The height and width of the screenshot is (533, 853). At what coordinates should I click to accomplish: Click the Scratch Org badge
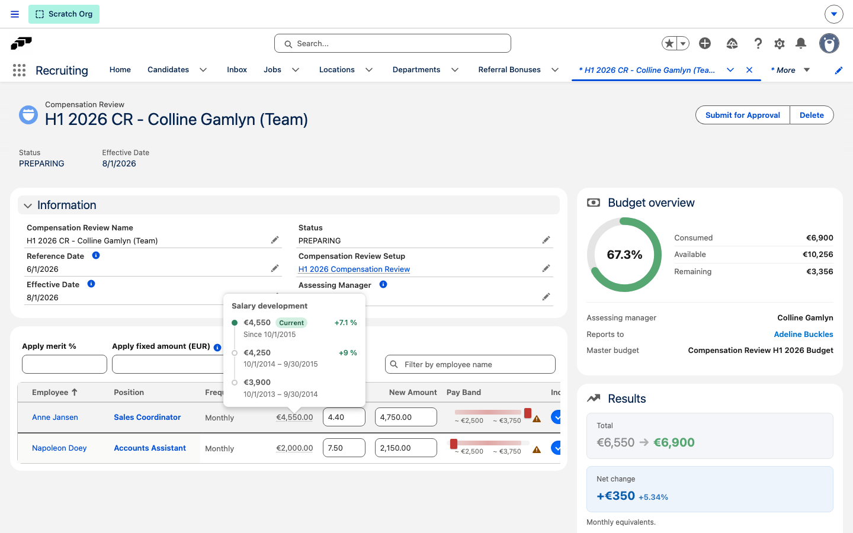(64, 14)
